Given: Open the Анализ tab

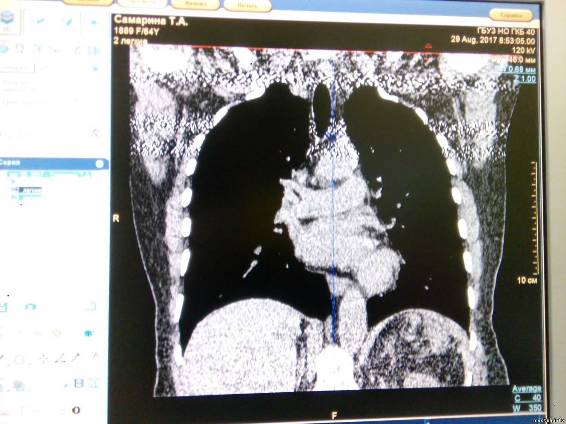Looking at the screenshot, I should [196, 4].
